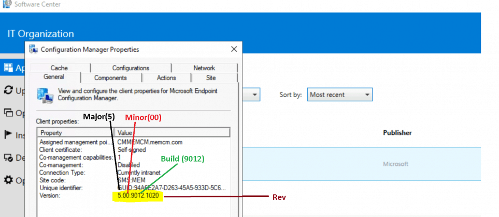Click the Options gear icon in sidebar

point(8,180)
